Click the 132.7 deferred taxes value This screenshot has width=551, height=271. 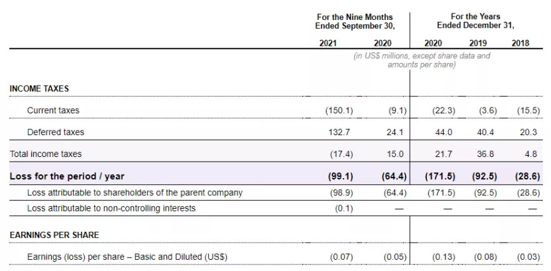click(x=339, y=133)
